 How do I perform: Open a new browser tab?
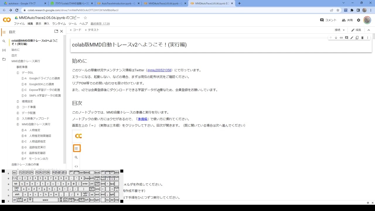239,3
